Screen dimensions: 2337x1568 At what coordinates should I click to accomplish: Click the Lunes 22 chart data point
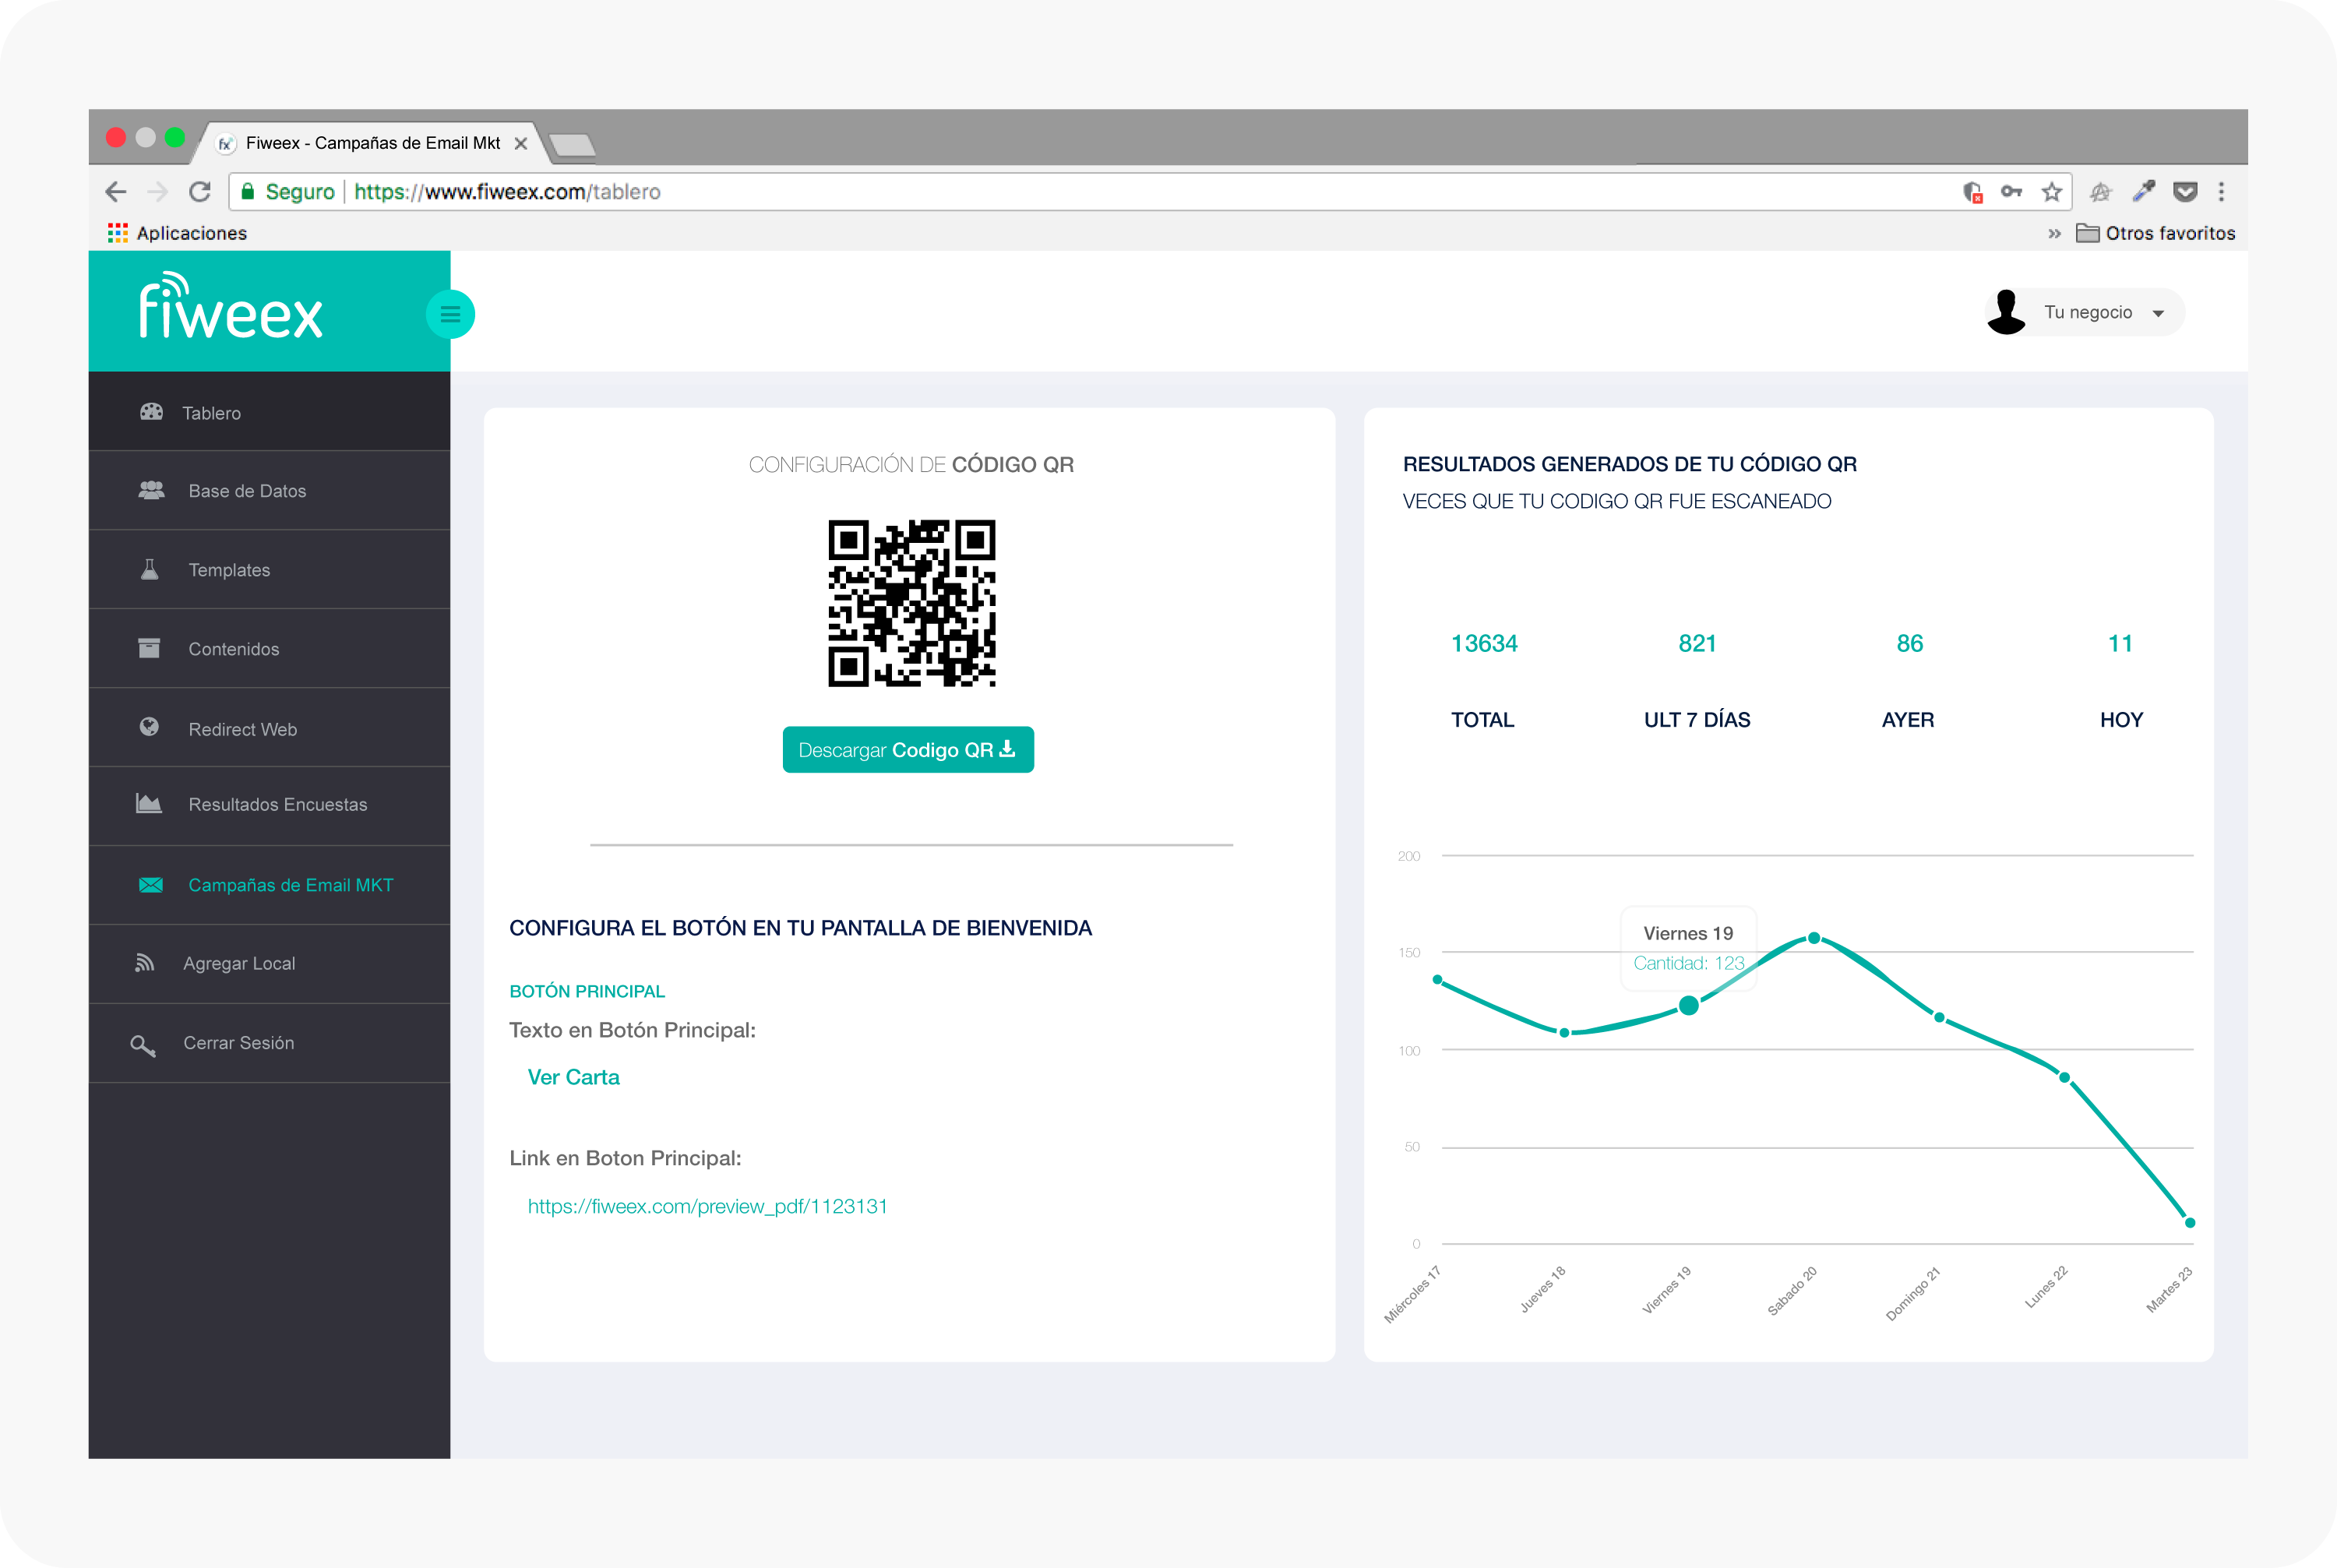[2064, 1077]
